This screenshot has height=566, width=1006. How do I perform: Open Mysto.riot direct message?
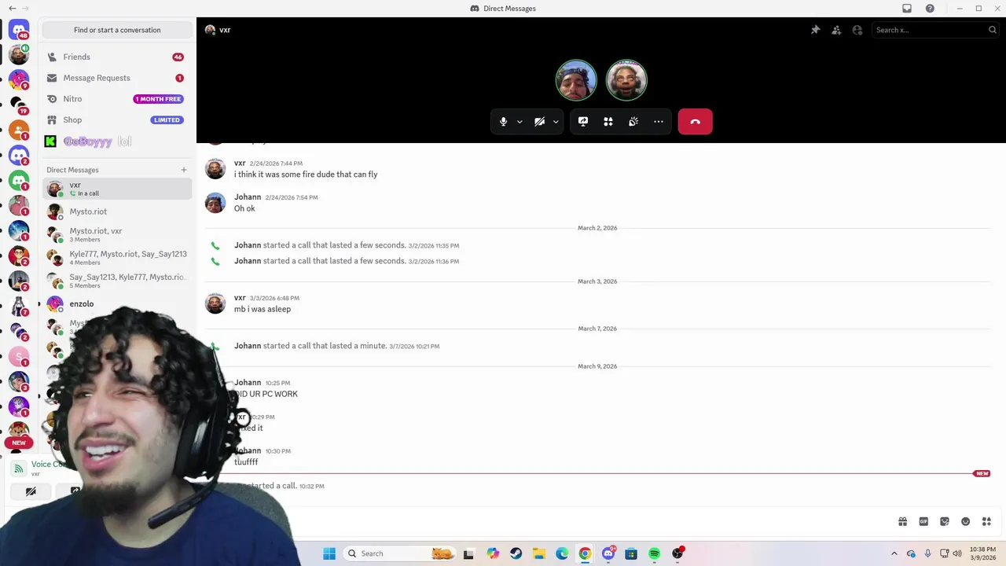(117, 211)
